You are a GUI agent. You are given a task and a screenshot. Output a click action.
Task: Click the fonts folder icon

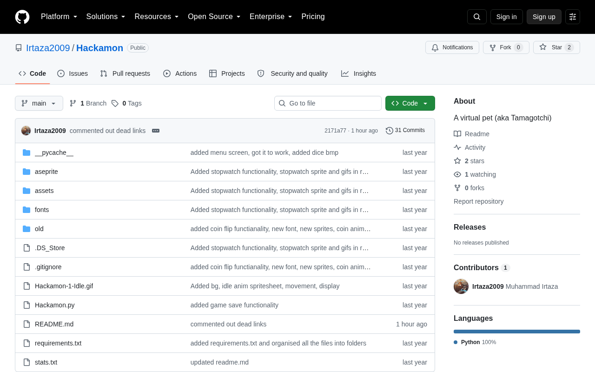coord(26,210)
